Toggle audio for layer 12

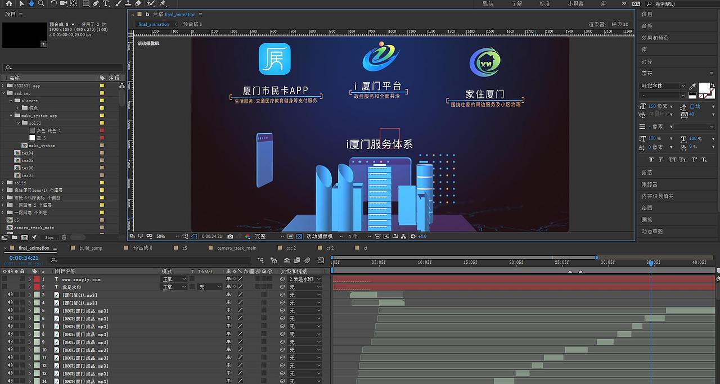(10, 365)
